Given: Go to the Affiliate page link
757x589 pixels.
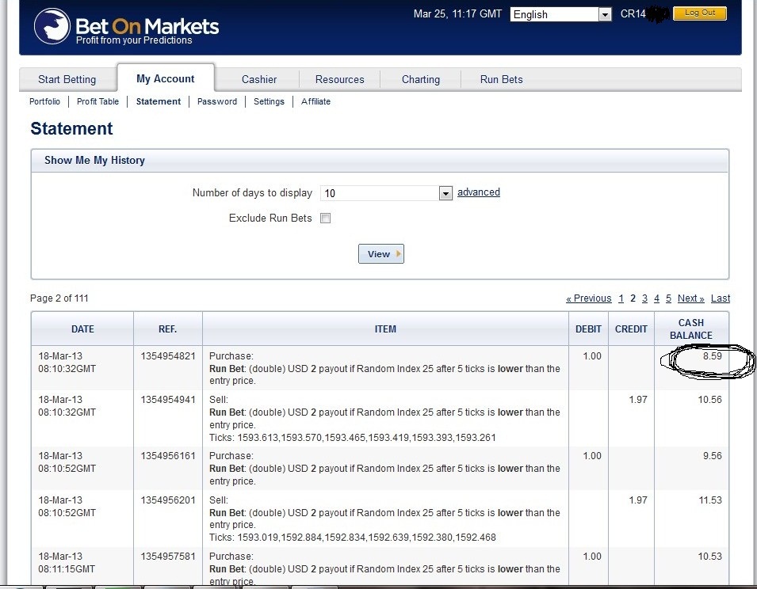Looking at the screenshot, I should point(315,101).
